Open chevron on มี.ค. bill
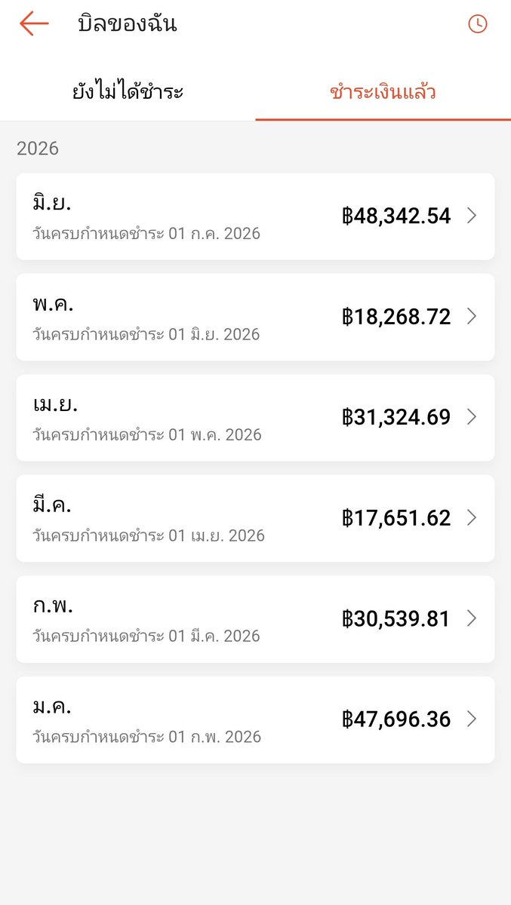The width and height of the screenshot is (511, 905). pyautogui.click(x=472, y=518)
